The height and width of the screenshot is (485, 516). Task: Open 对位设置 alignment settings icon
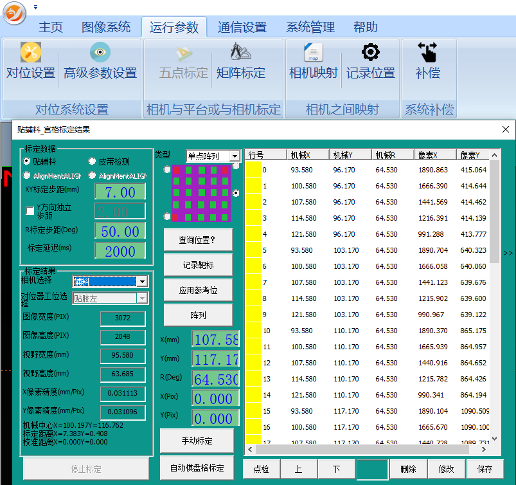coord(30,52)
